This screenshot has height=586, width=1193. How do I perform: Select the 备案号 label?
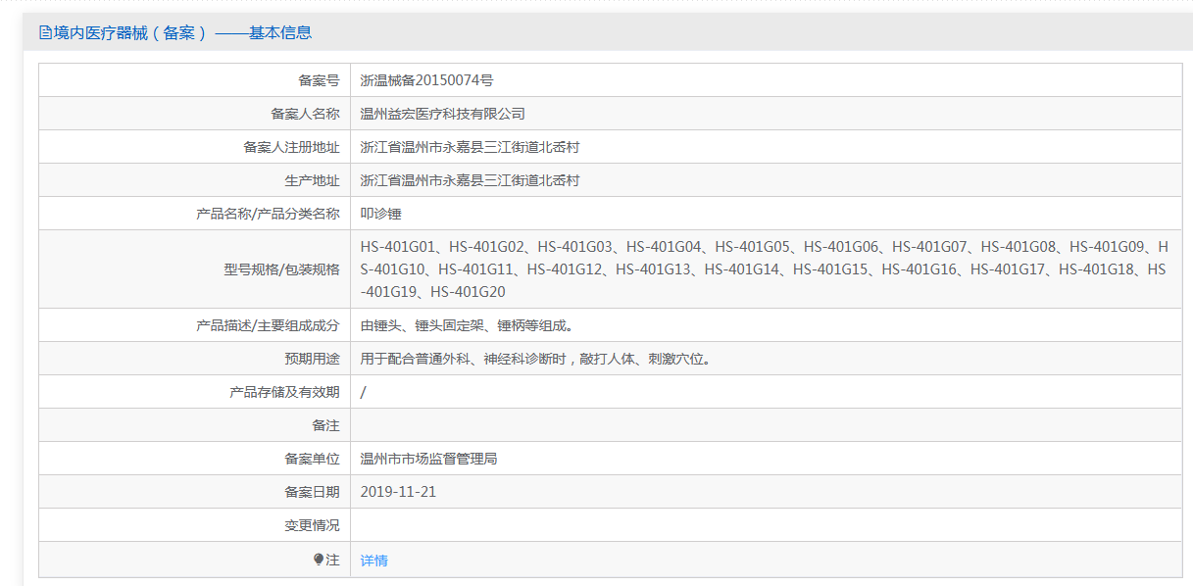coord(319,80)
